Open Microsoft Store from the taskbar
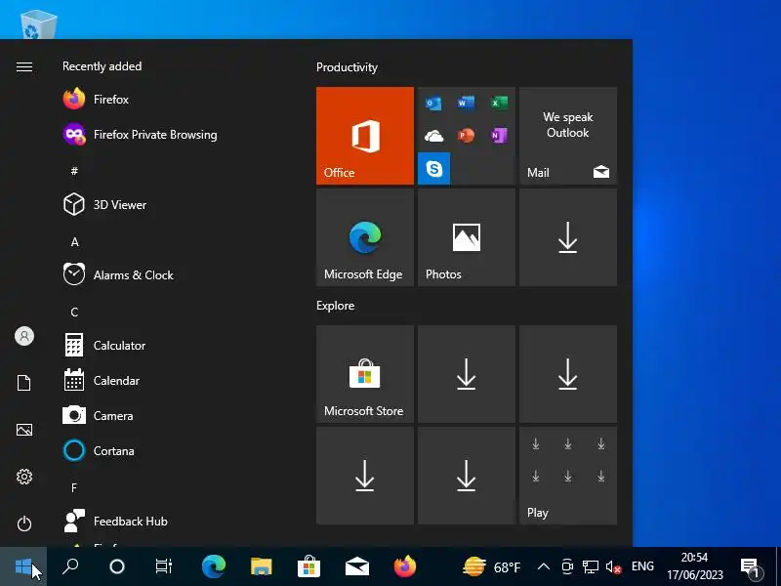This screenshot has height=586, width=781. [x=308, y=566]
